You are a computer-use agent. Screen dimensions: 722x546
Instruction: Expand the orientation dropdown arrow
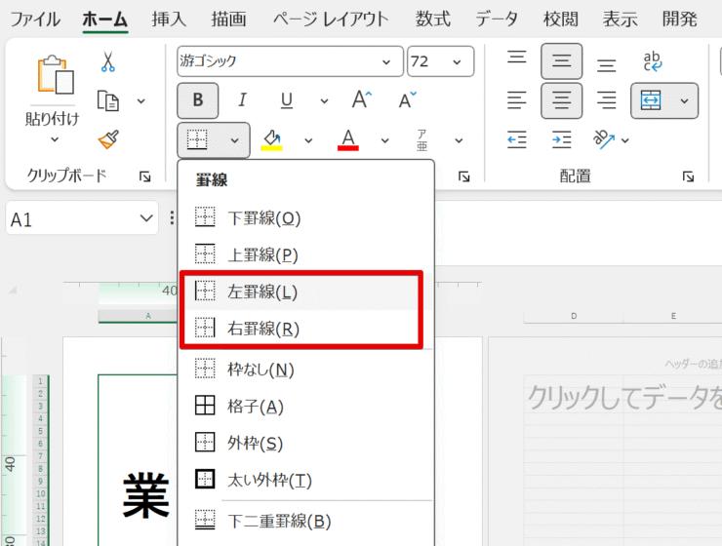pyautogui.click(x=624, y=140)
